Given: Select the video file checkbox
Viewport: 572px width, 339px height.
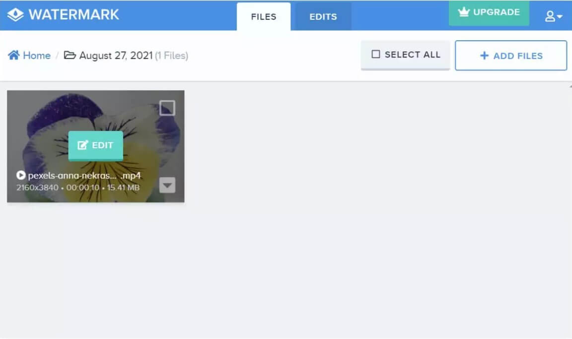Looking at the screenshot, I should coord(167,108).
